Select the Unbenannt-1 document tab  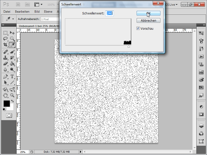pos(39,26)
